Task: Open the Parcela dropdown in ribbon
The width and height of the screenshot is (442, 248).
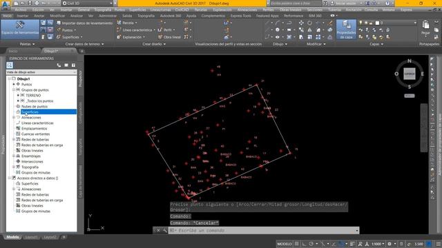Action: point(127,23)
